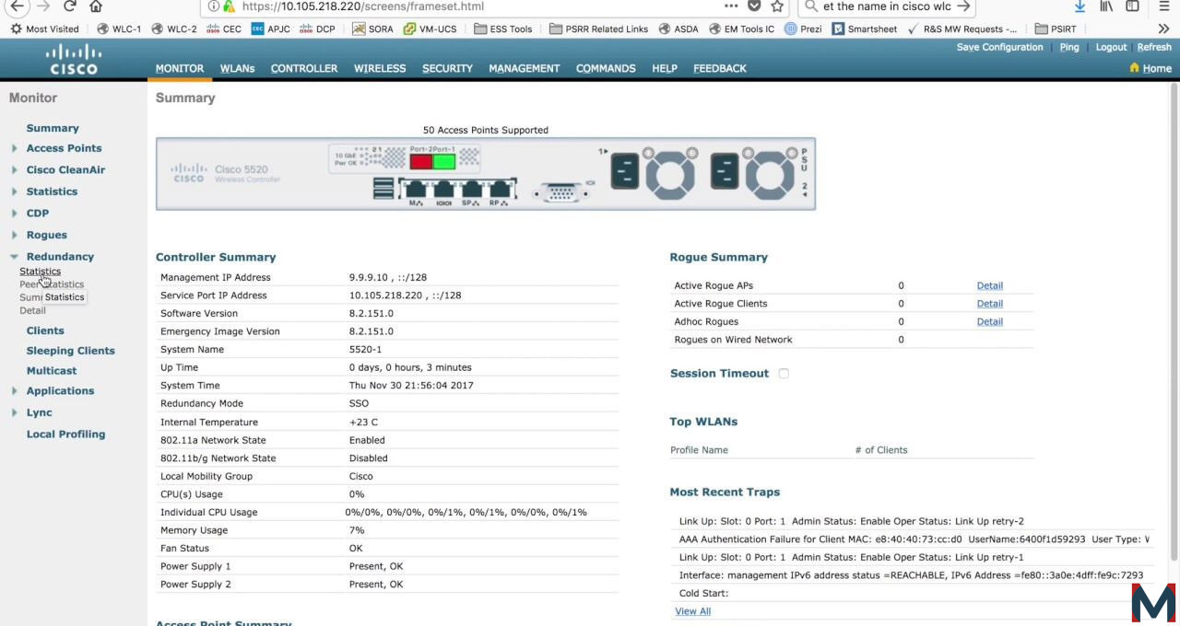Click the Ping link
1180x626 pixels.
coord(1069,47)
